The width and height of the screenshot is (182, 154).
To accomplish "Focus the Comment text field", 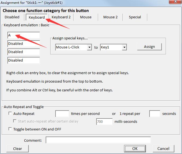I will click(98, 140).
